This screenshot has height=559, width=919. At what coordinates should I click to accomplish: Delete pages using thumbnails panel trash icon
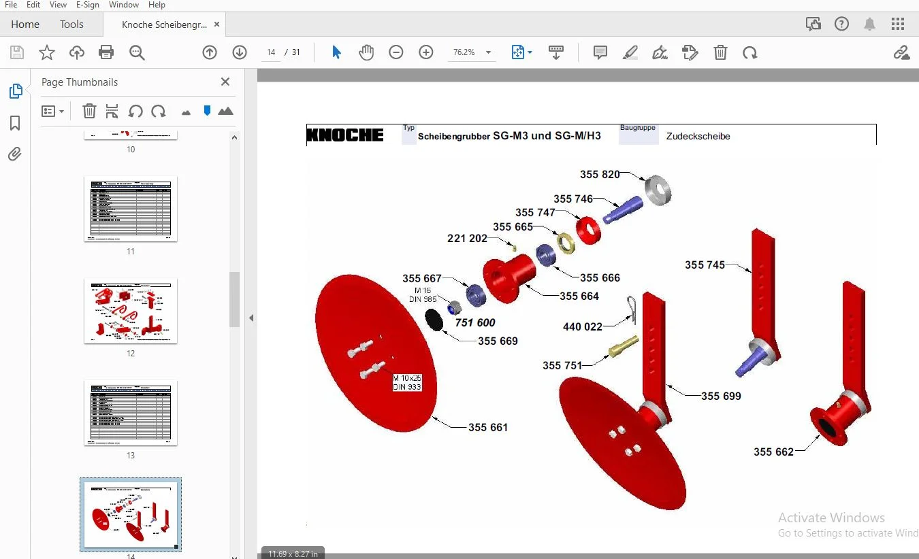coord(89,111)
